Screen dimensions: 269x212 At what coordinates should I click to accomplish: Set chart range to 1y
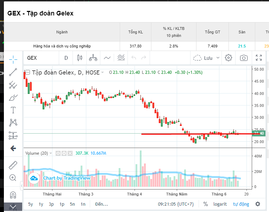click(x=41, y=204)
